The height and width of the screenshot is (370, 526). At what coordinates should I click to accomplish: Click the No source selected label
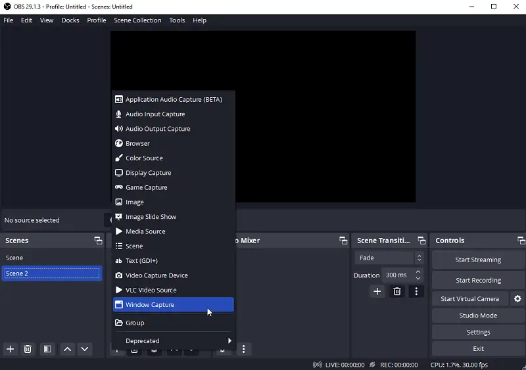tap(32, 220)
